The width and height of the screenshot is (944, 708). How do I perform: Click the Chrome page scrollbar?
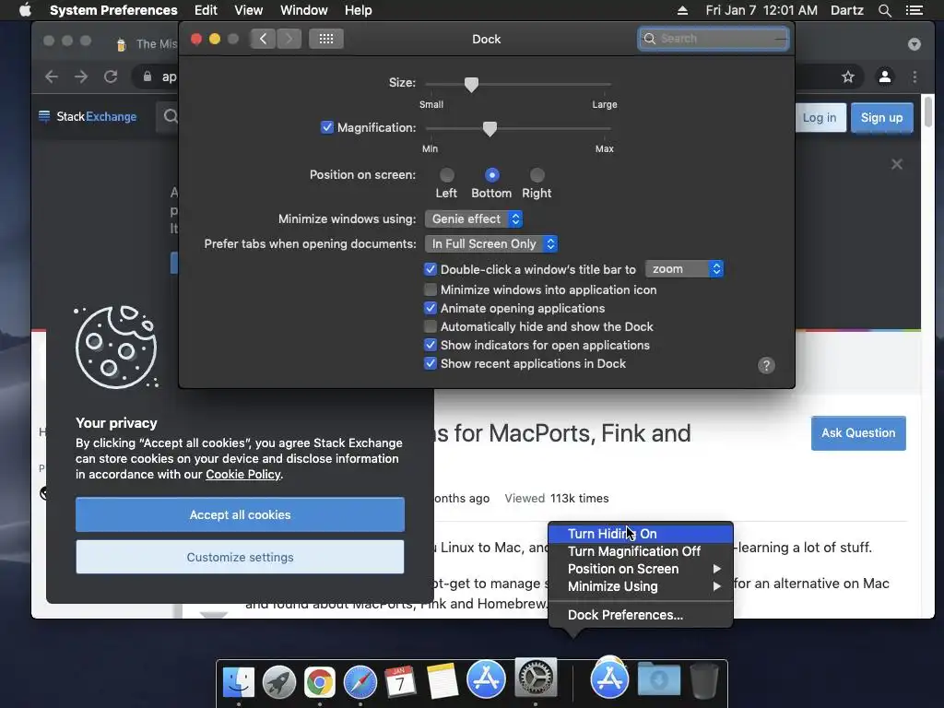(927, 113)
